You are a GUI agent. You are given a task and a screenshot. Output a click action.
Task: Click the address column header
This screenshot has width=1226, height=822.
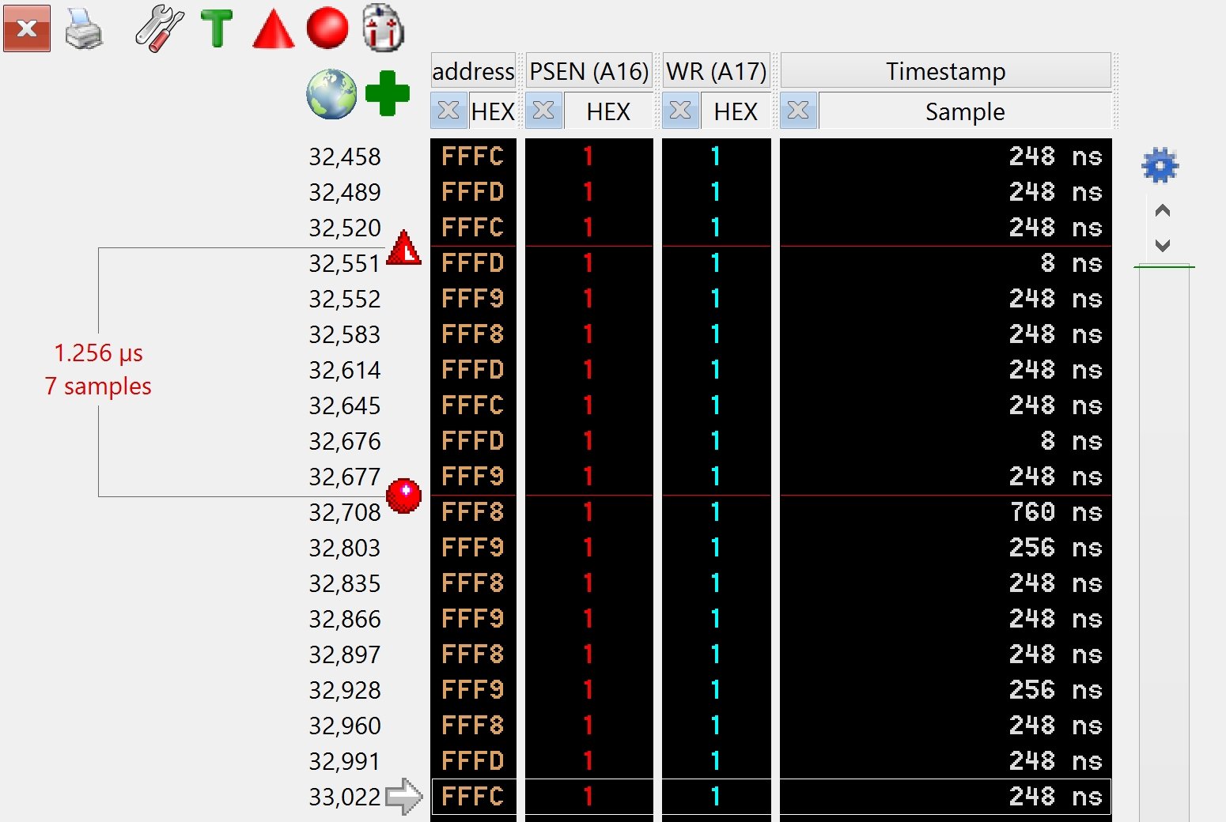[x=473, y=71]
